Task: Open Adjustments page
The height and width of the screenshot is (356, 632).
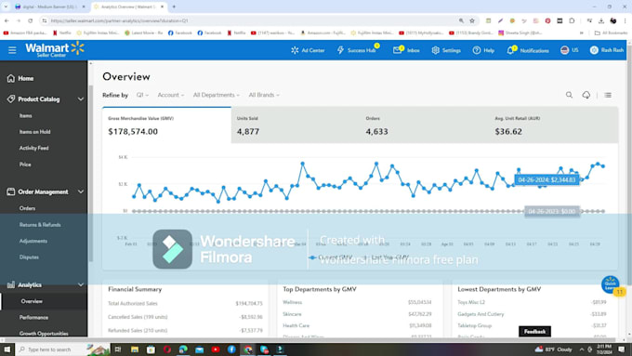Action: (x=33, y=241)
